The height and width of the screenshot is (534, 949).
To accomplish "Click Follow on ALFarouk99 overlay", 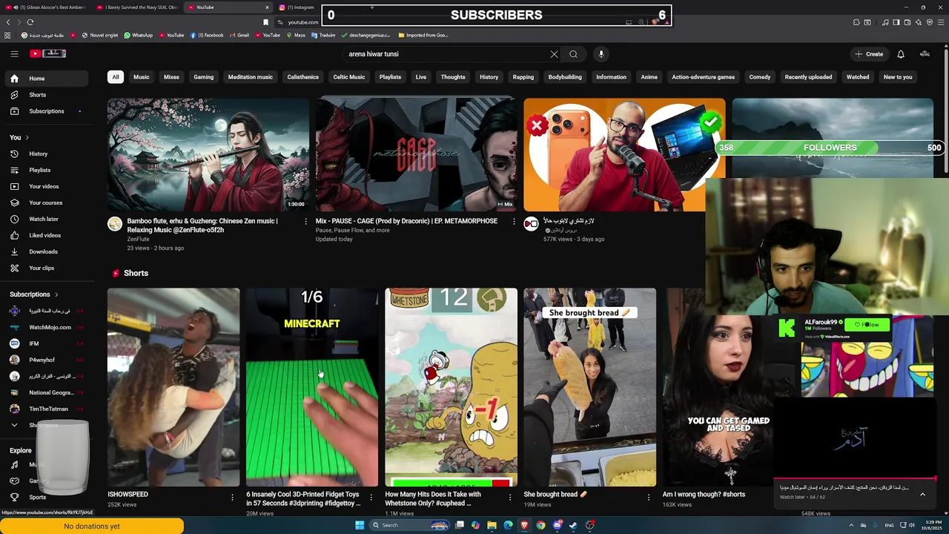I will (x=866, y=325).
